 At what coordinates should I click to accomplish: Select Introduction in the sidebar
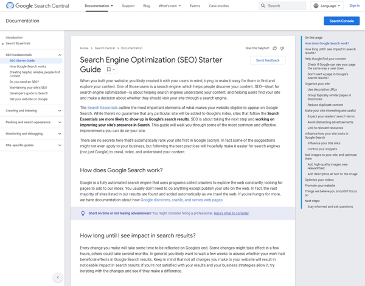click(14, 38)
